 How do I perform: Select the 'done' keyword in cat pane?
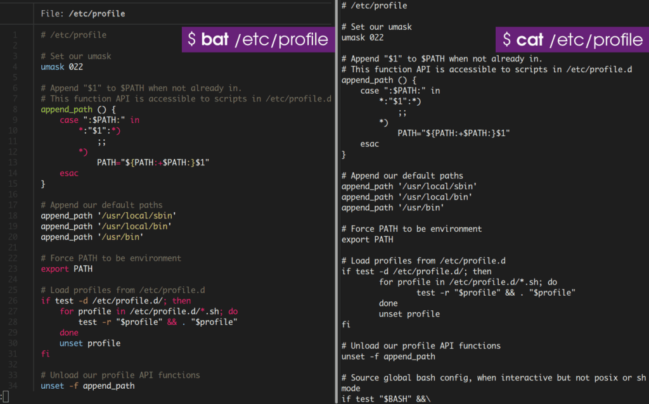coord(389,303)
